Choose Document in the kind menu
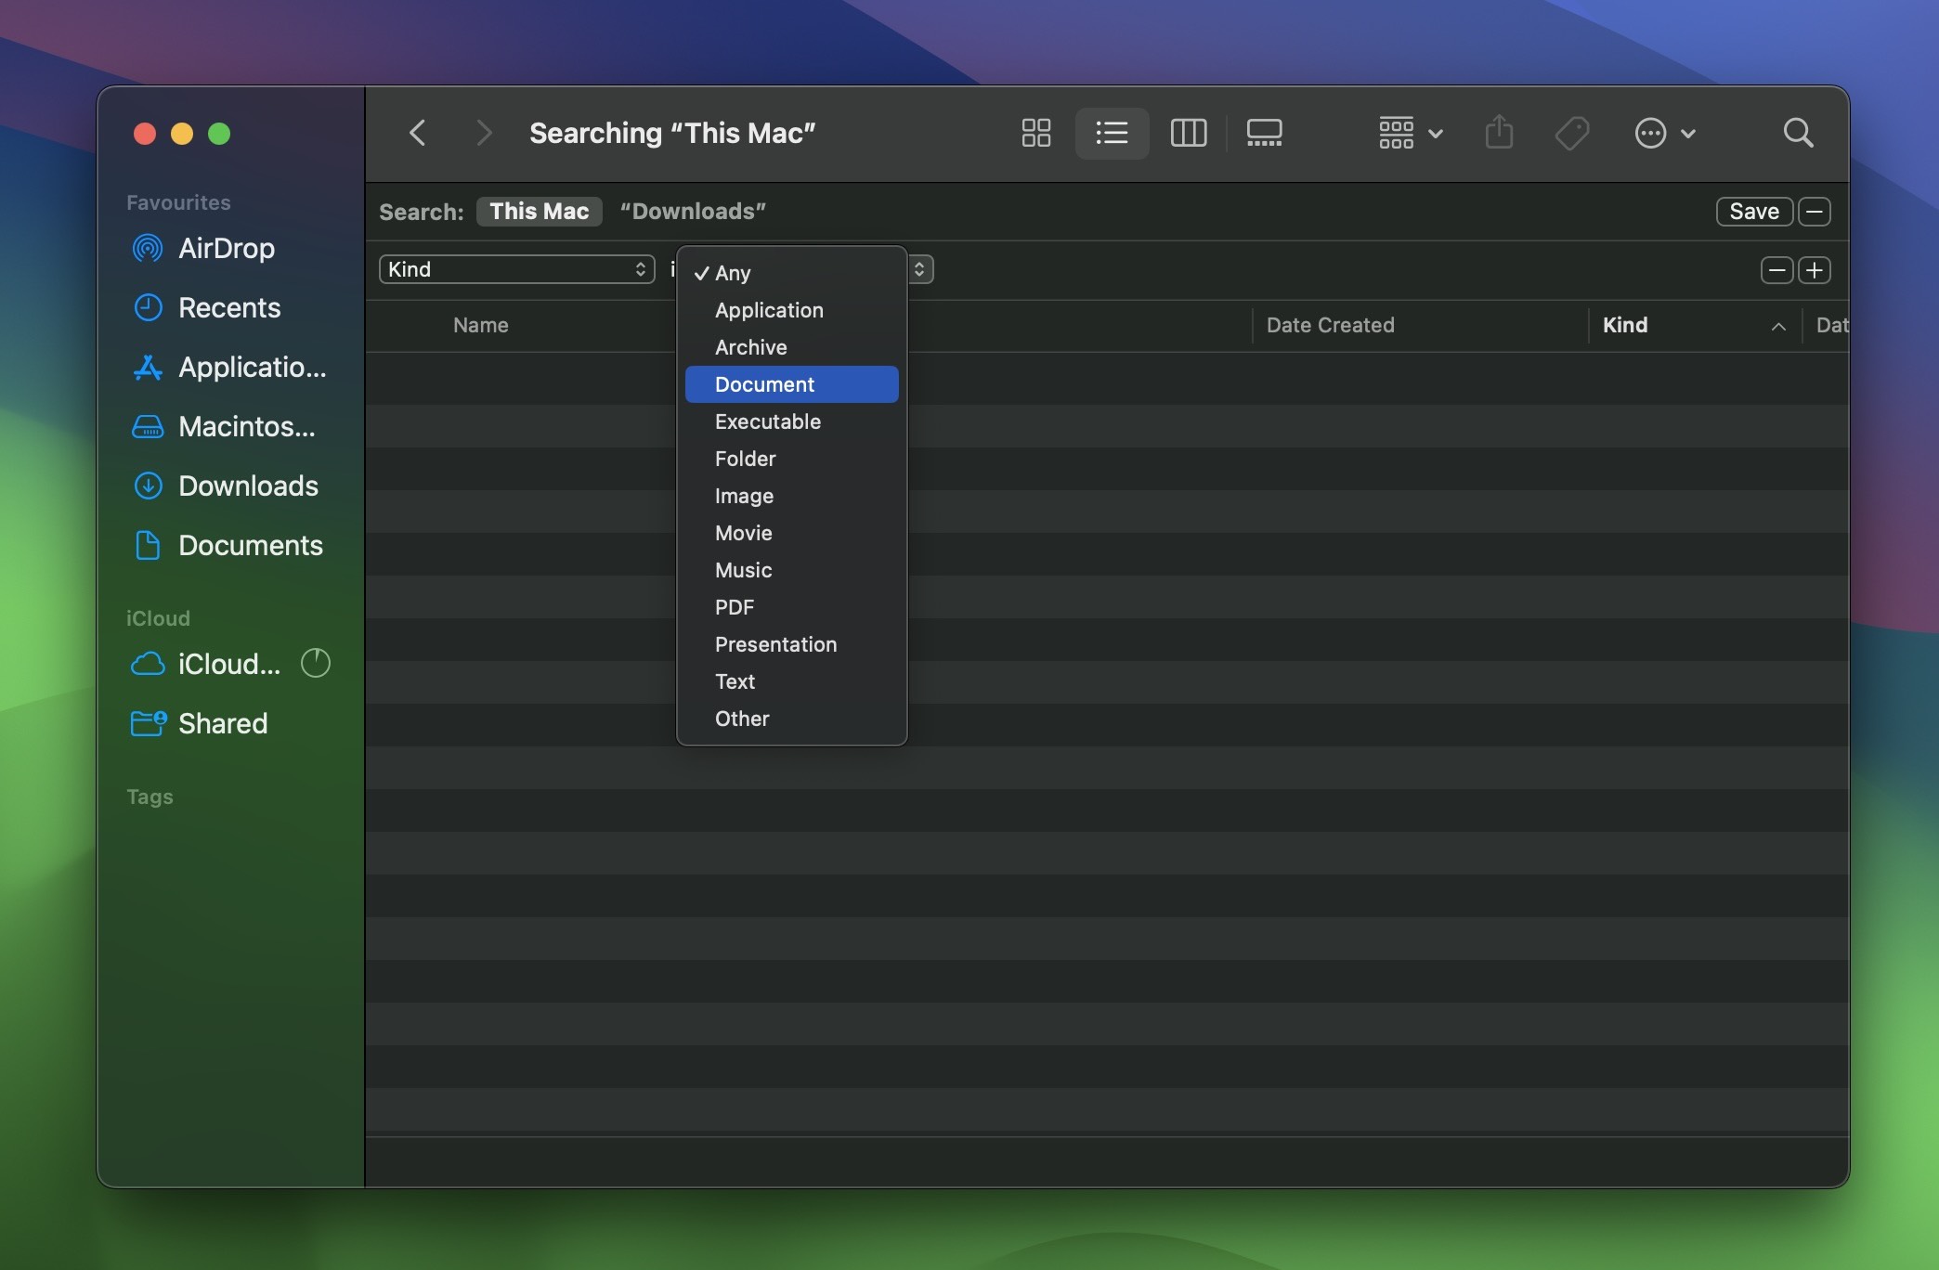The width and height of the screenshot is (1939, 1270). 791,384
